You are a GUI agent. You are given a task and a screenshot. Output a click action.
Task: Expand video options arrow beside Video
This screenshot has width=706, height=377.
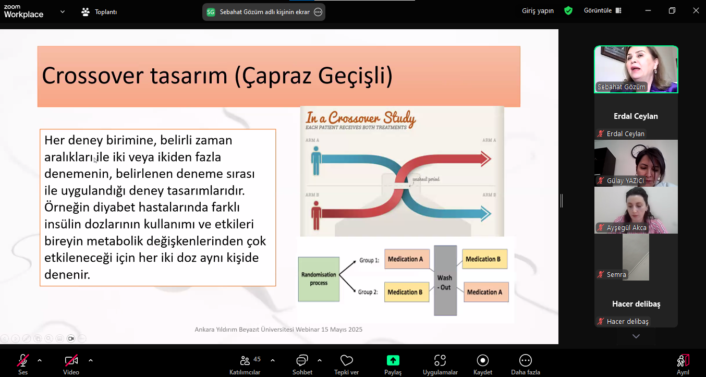pyautogui.click(x=91, y=360)
